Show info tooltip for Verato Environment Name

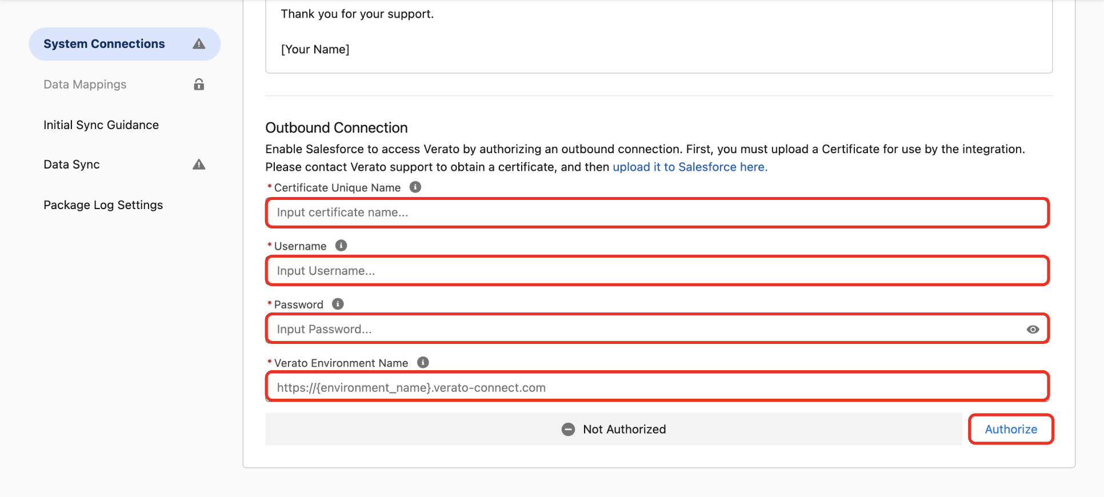point(423,362)
